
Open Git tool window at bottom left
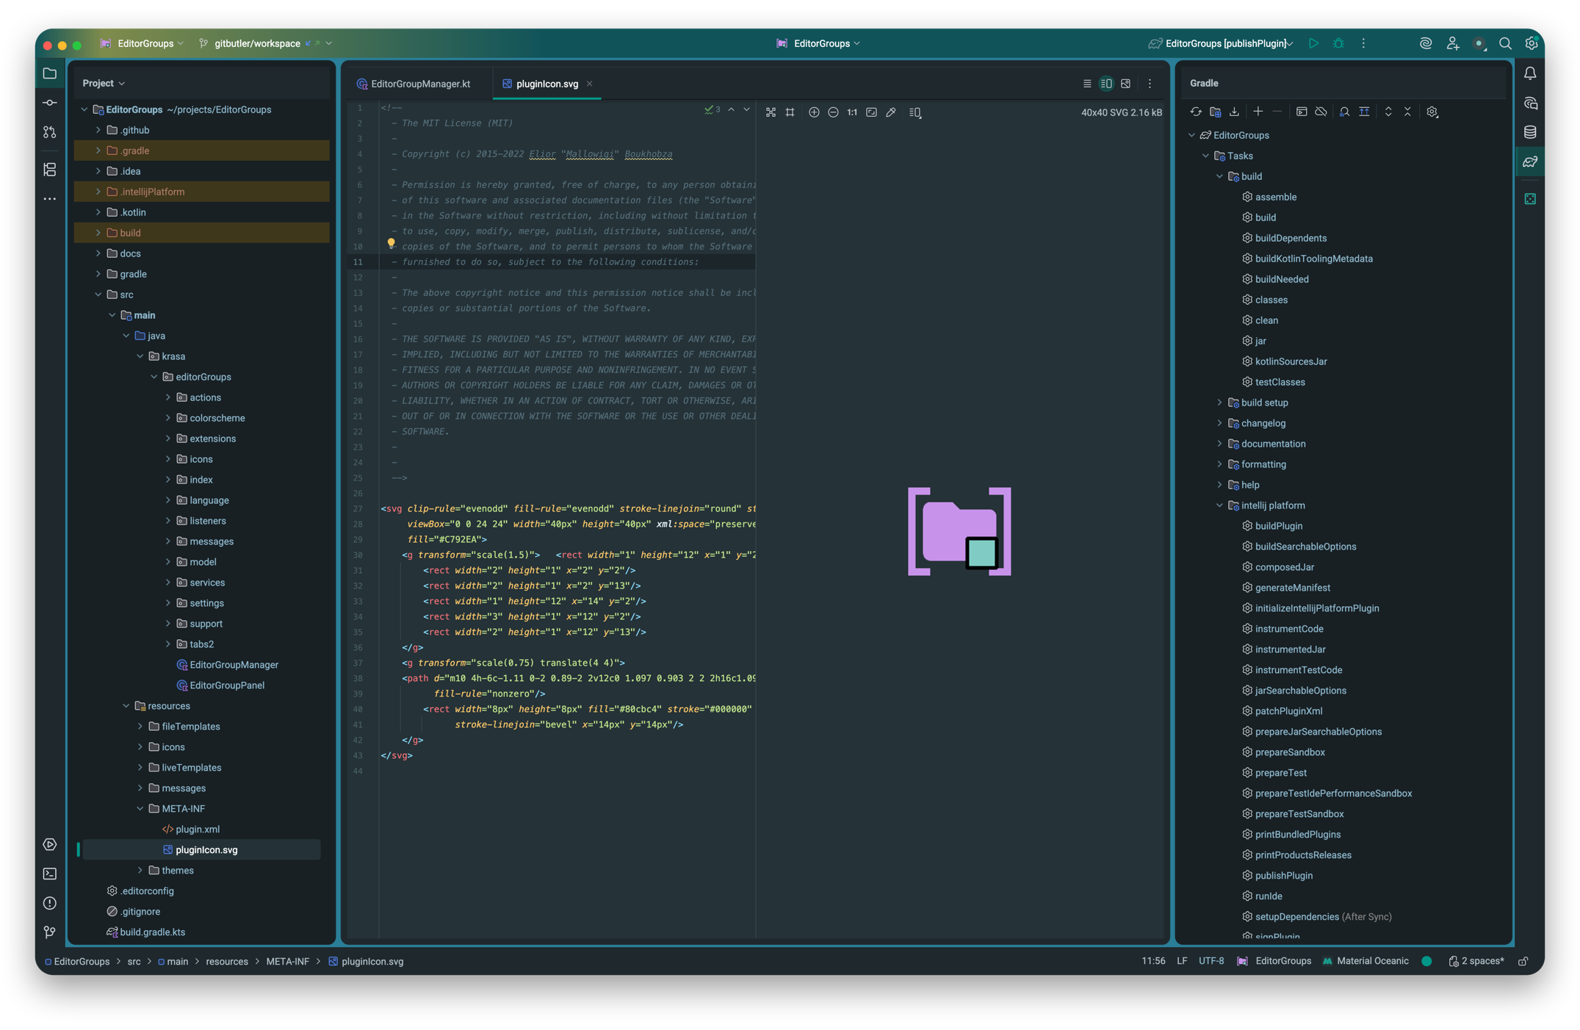pyautogui.click(x=50, y=932)
